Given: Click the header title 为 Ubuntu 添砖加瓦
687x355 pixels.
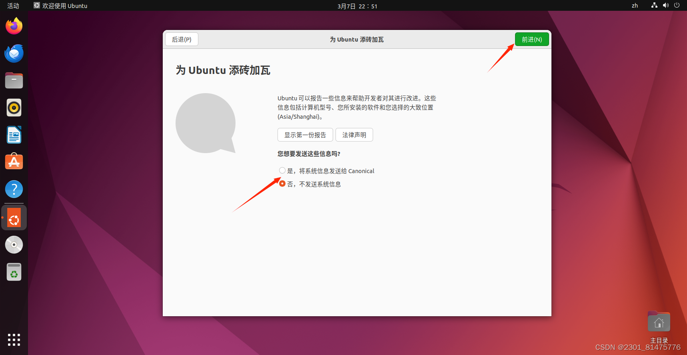Looking at the screenshot, I should pyautogui.click(x=357, y=40).
